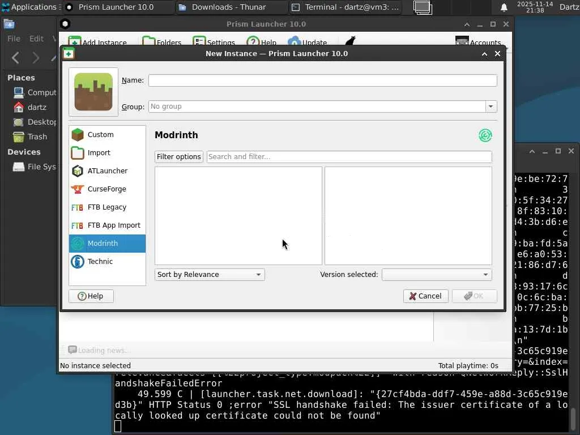Viewport: 580px width, 435px height.
Task: Click the Prism Launcher window menu icon
Action: (x=65, y=24)
